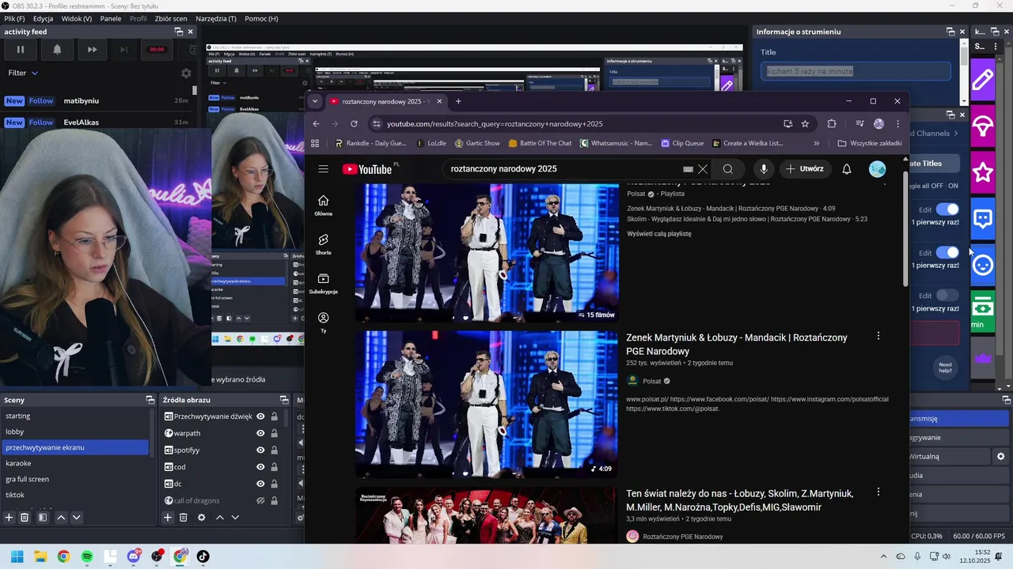1013x569 pixels.
Task: Click the smiley face icon in right sidebar
Action: click(983, 266)
